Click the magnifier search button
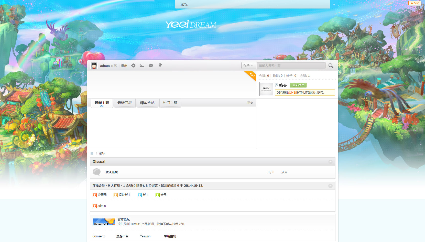This screenshot has width=425, height=242. coord(331,66)
